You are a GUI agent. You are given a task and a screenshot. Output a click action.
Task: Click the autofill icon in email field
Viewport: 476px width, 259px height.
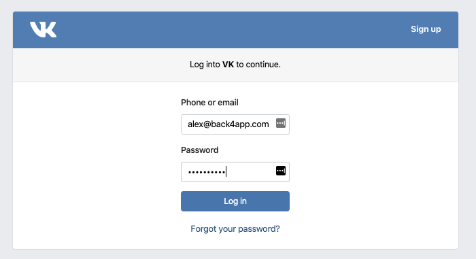[281, 123]
